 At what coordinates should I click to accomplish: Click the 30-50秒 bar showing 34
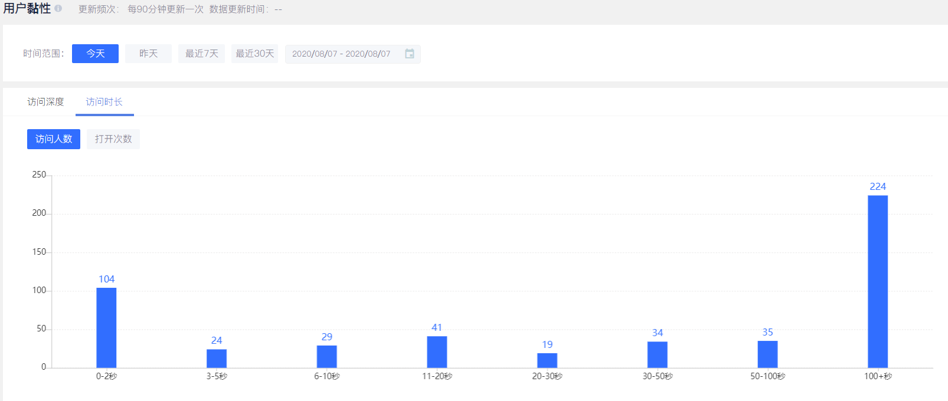657,354
